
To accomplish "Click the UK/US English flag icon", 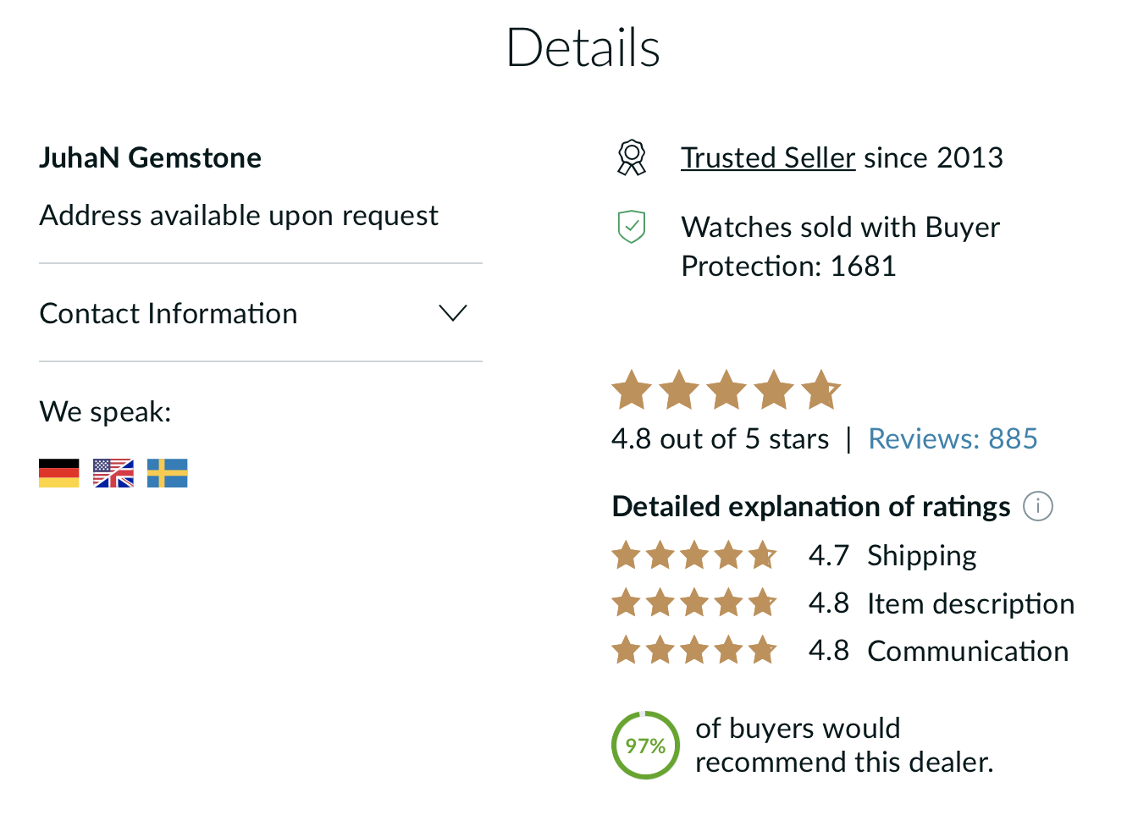I will click(113, 473).
